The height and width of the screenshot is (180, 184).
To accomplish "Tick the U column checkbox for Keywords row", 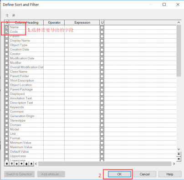I will 102,108.
